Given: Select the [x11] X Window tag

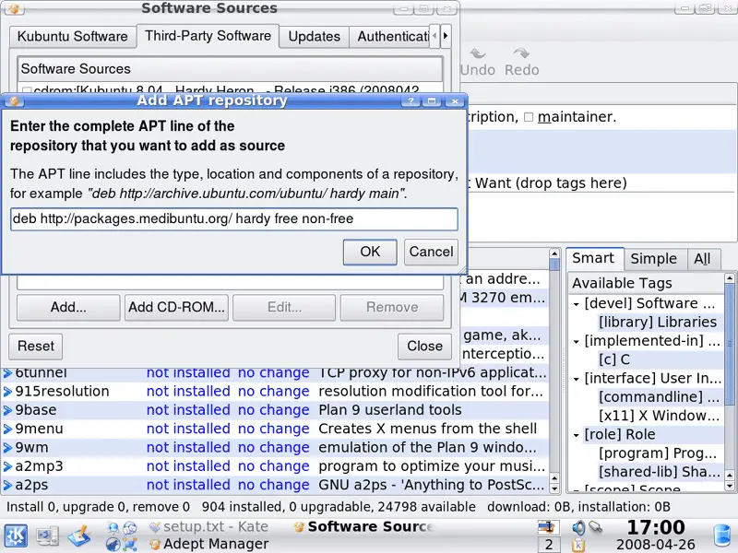Looking at the screenshot, I should click(659, 417).
